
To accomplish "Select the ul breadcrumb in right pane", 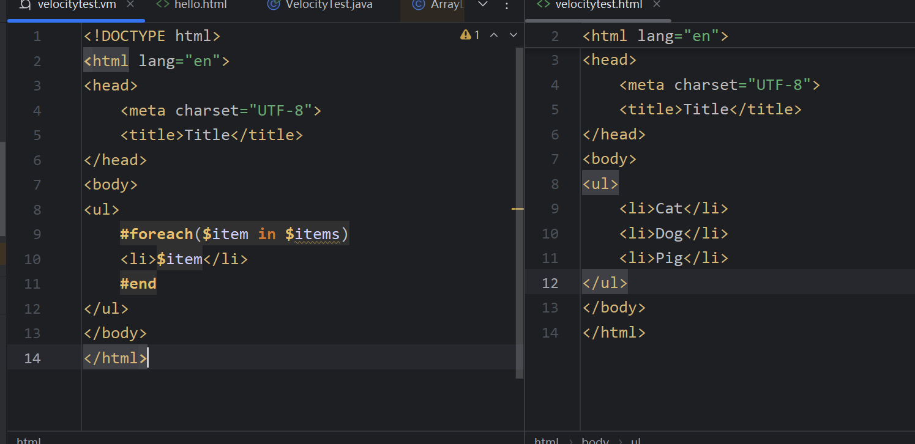I will pyautogui.click(x=636, y=440).
